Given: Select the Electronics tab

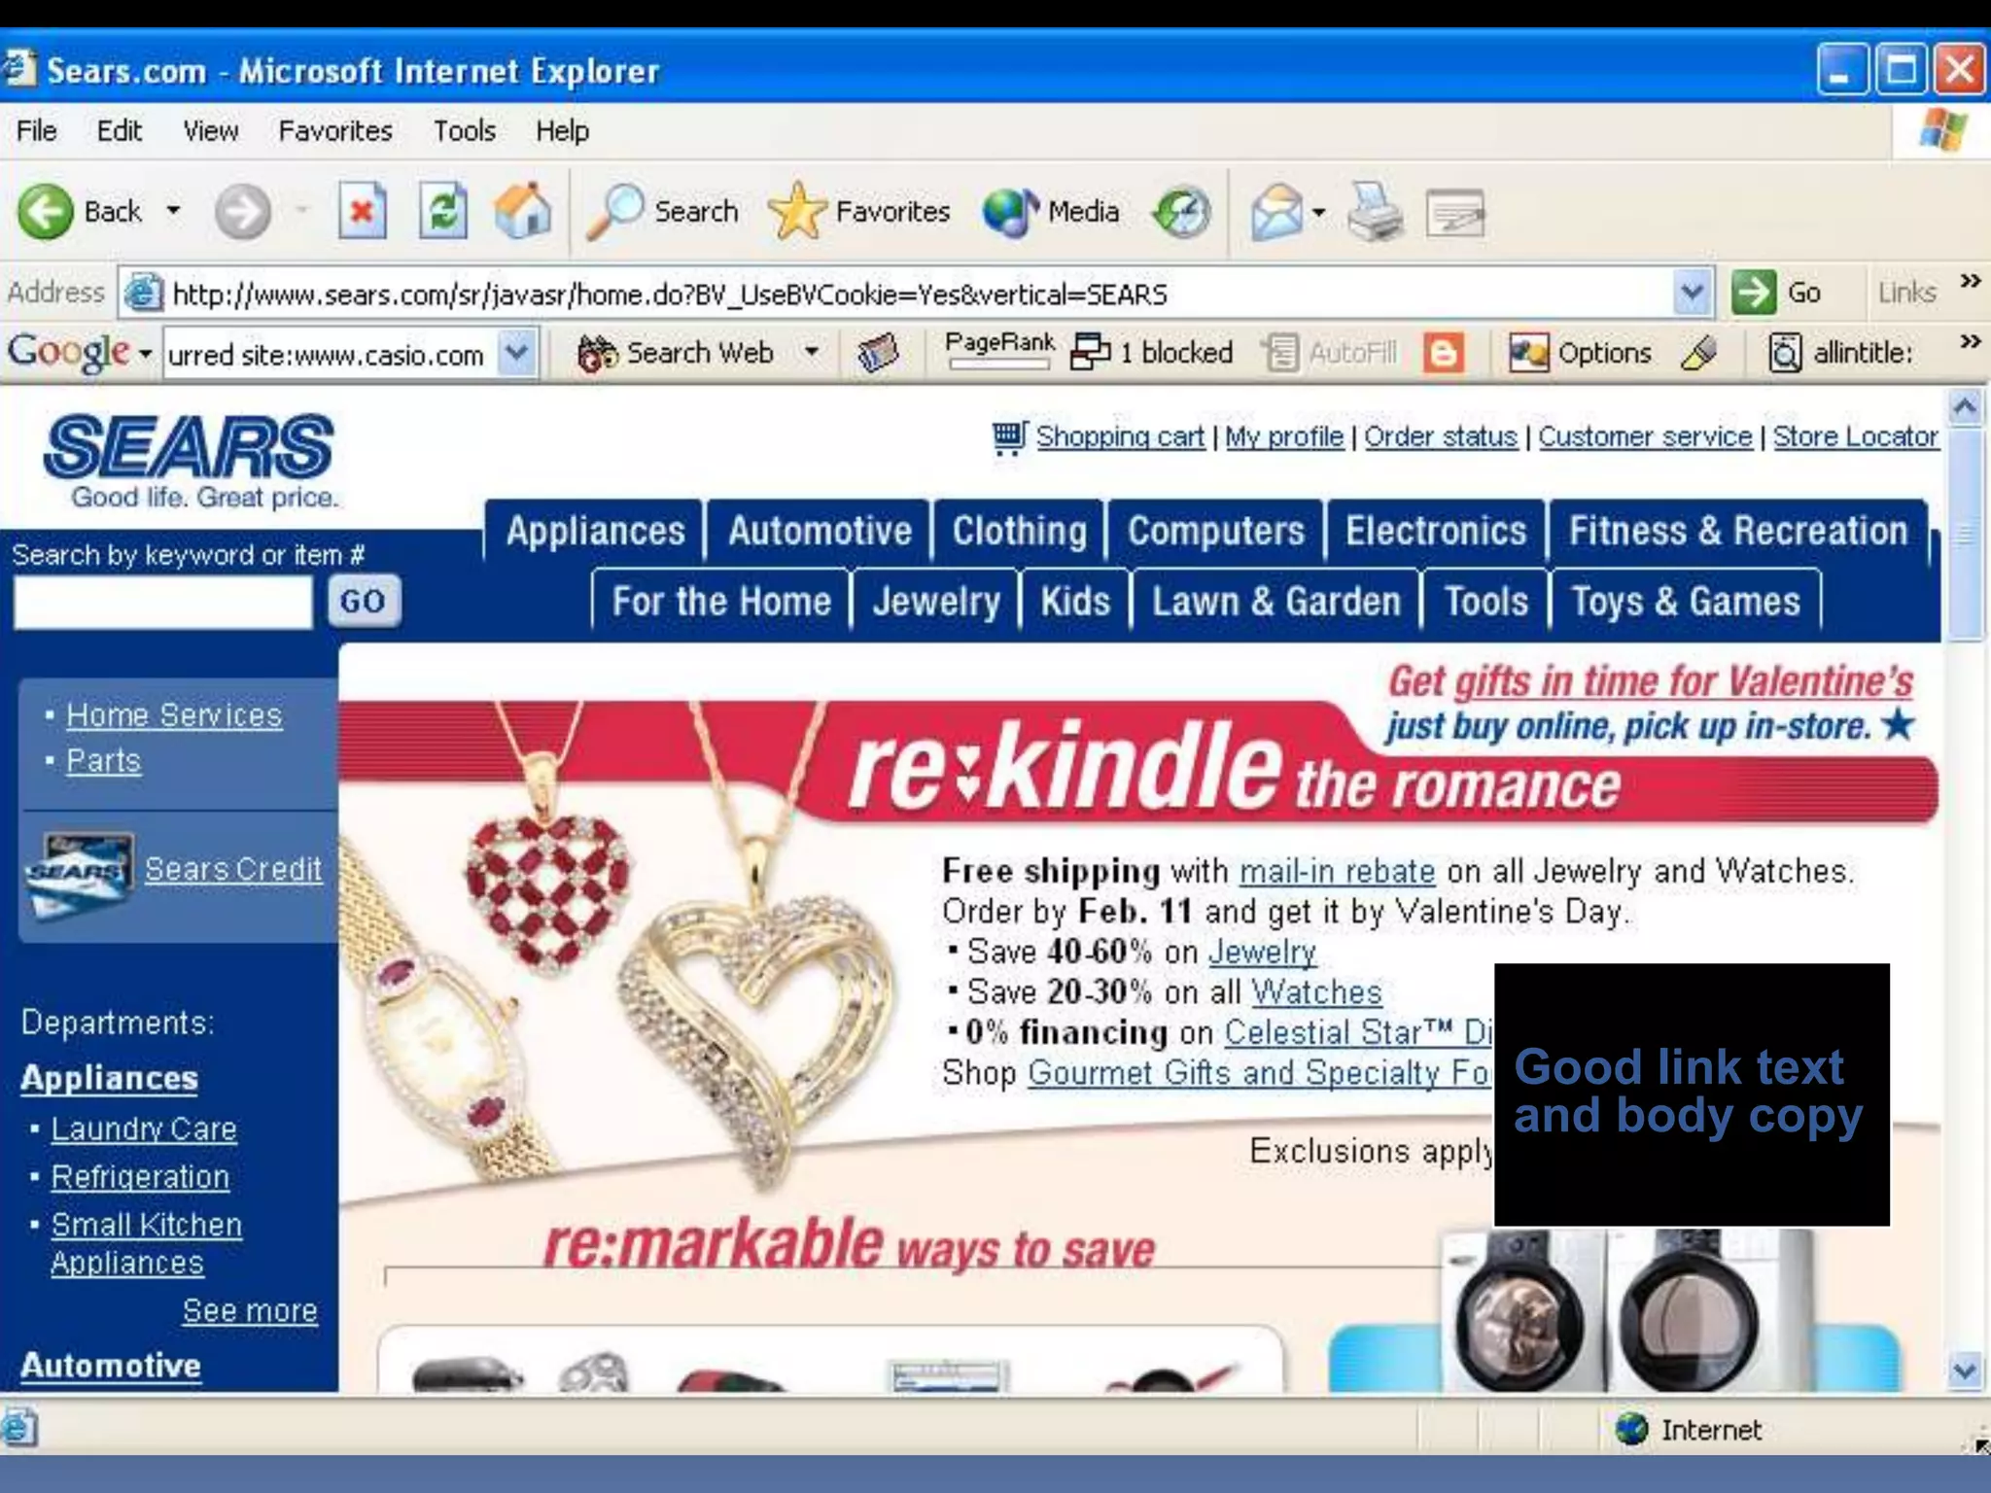Looking at the screenshot, I should point(1436,532).
